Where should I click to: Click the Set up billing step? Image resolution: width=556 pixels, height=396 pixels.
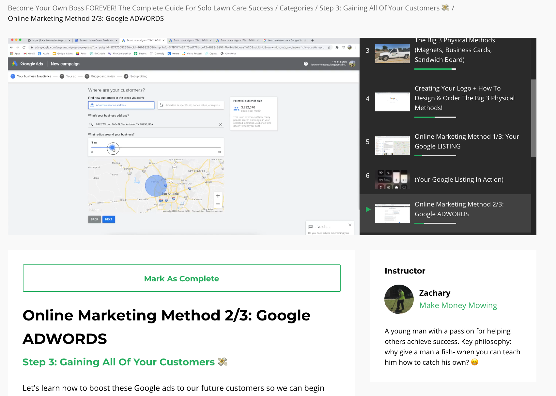point(135,76)
